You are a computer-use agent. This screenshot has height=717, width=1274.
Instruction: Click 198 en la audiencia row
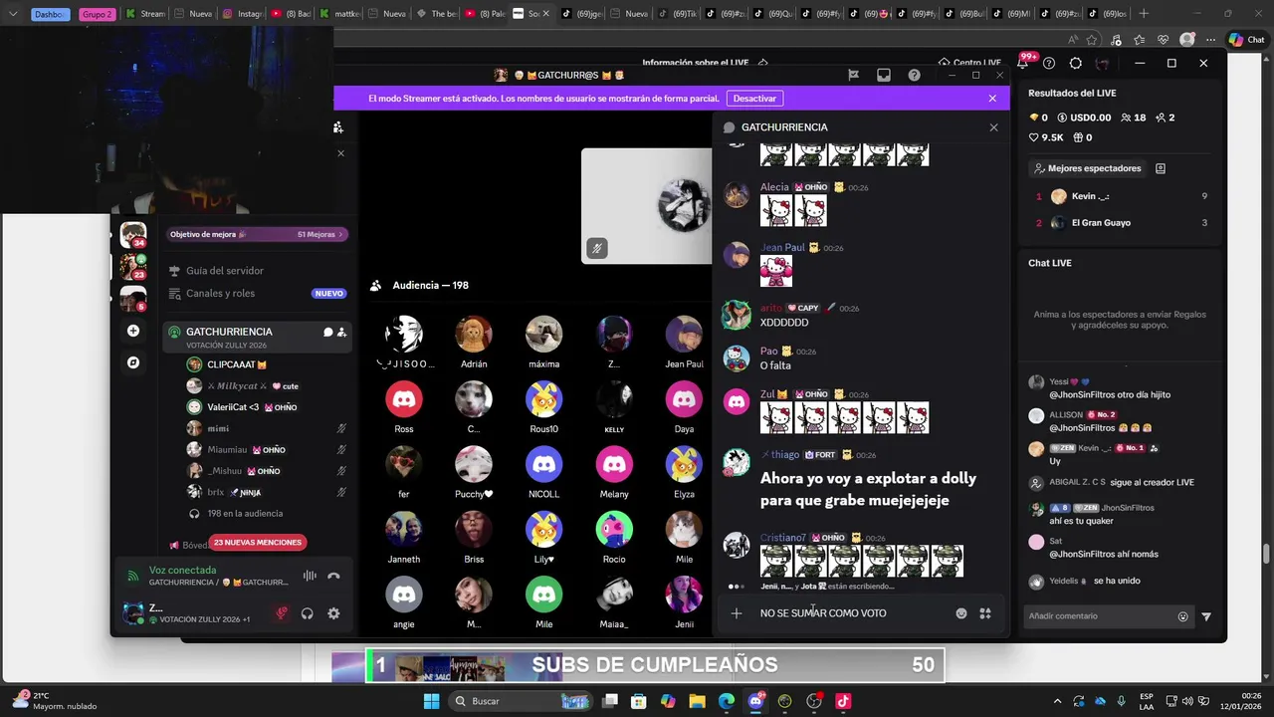[245, 514]
